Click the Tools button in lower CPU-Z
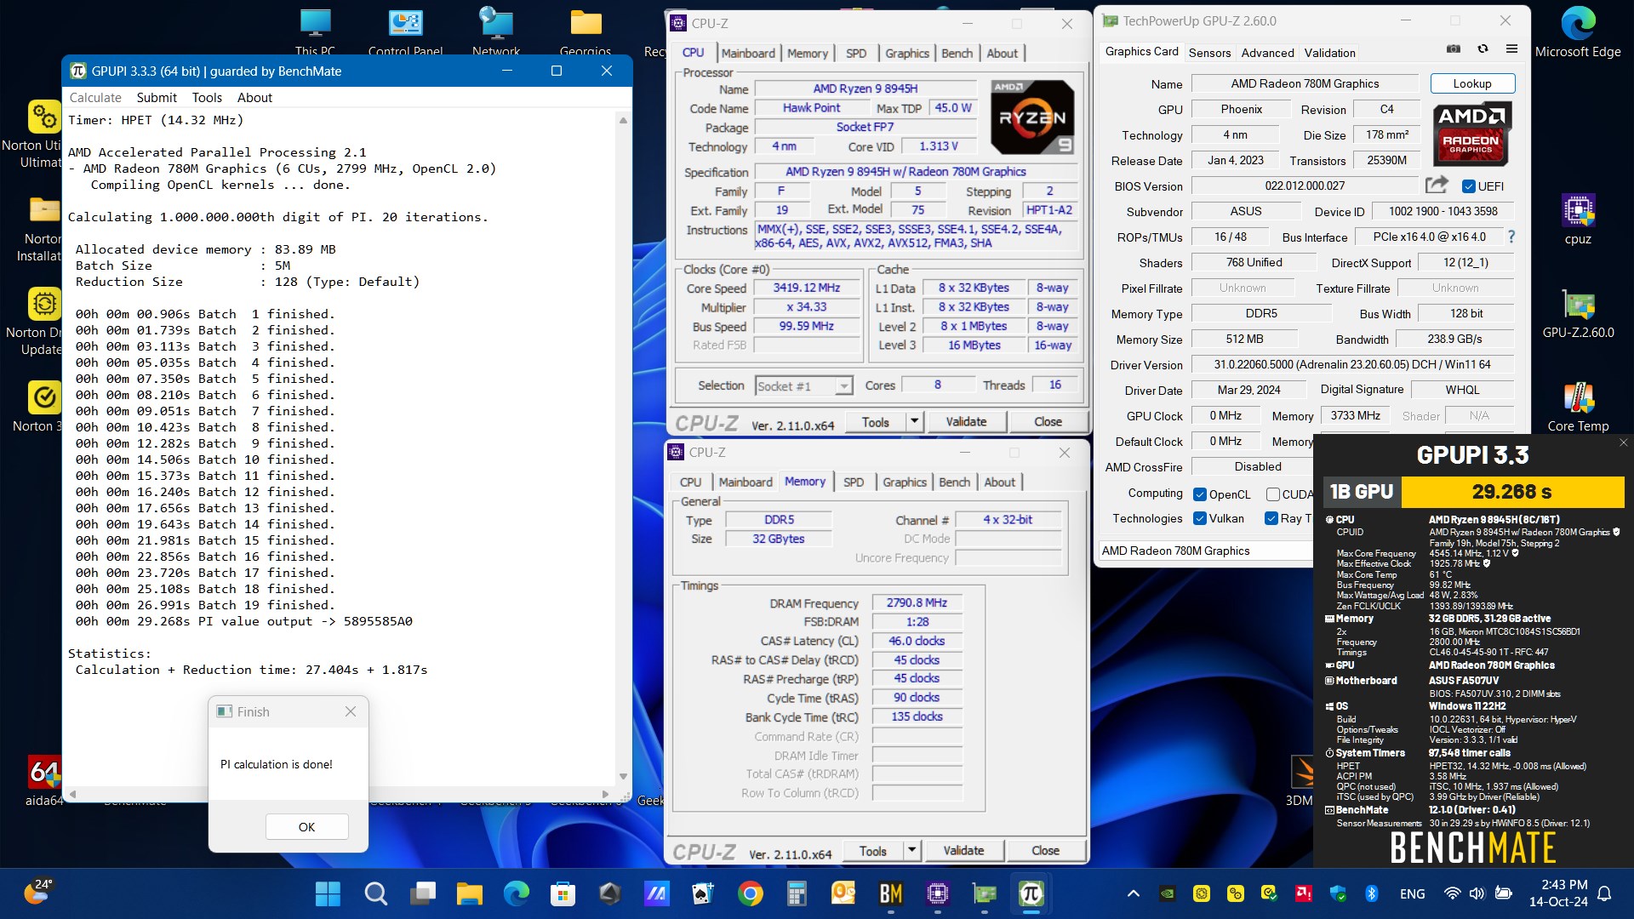This screenshot has height=919, width=1634. [x=872, y=850]
